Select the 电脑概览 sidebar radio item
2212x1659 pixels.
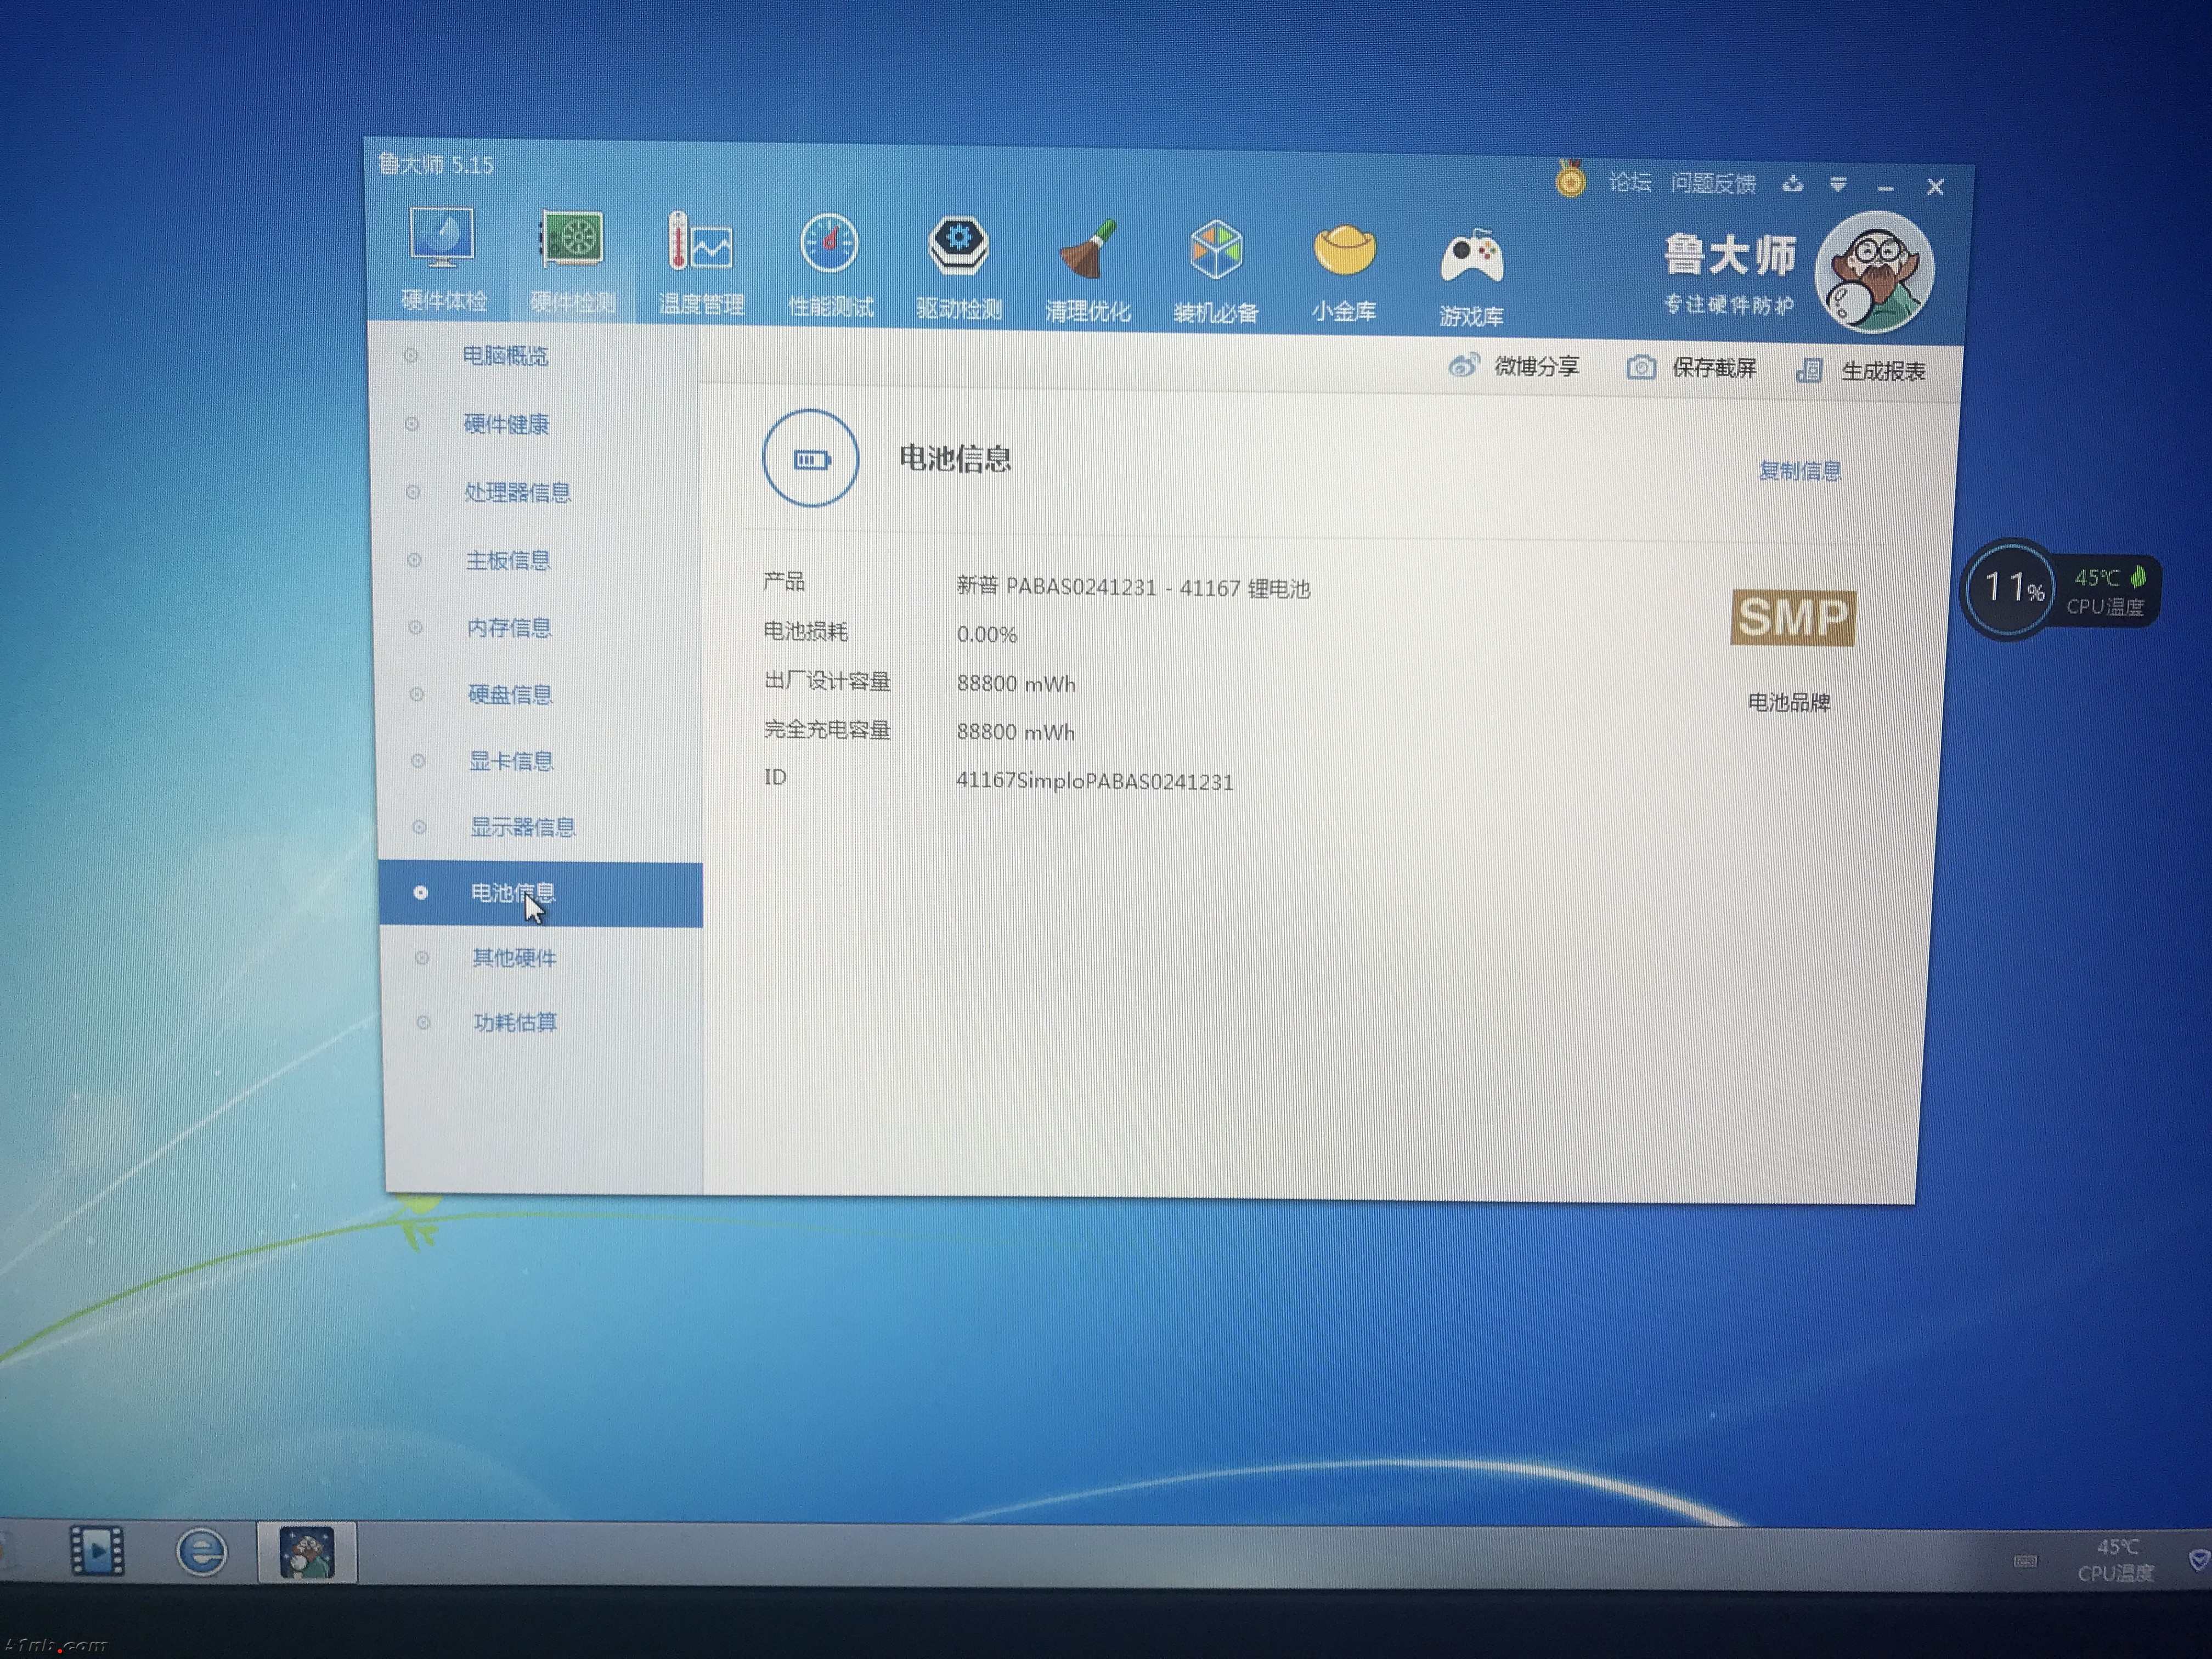click(x=504, y=356)
